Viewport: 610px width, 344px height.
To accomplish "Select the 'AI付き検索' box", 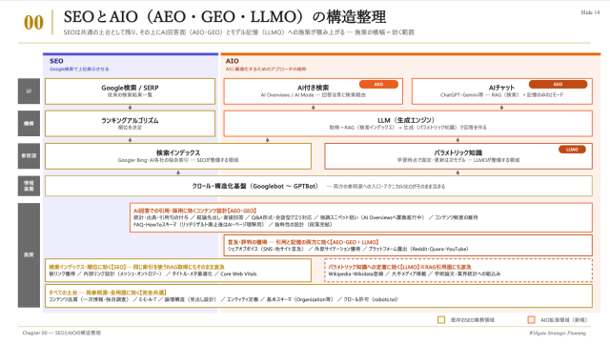I will [x=314, y=91].
